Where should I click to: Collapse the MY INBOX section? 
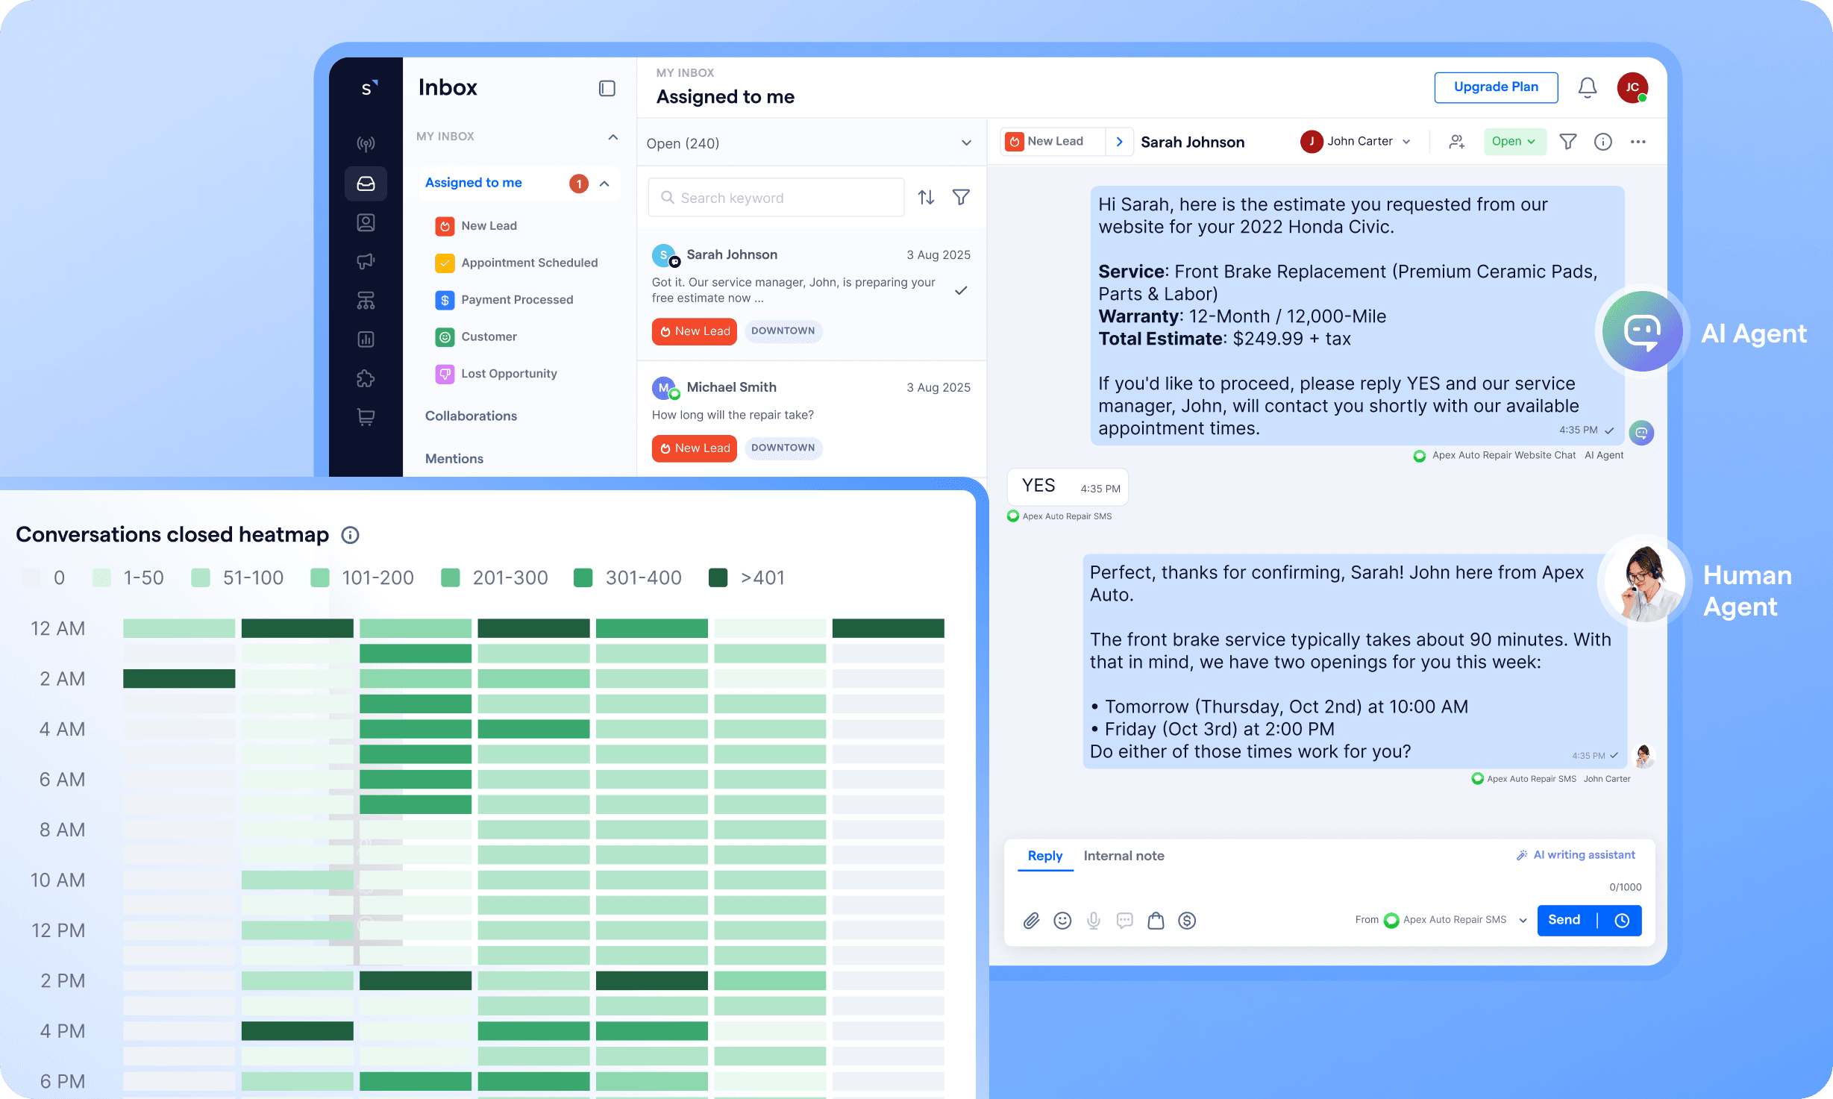pyautogui.click(x=612, y=137)
